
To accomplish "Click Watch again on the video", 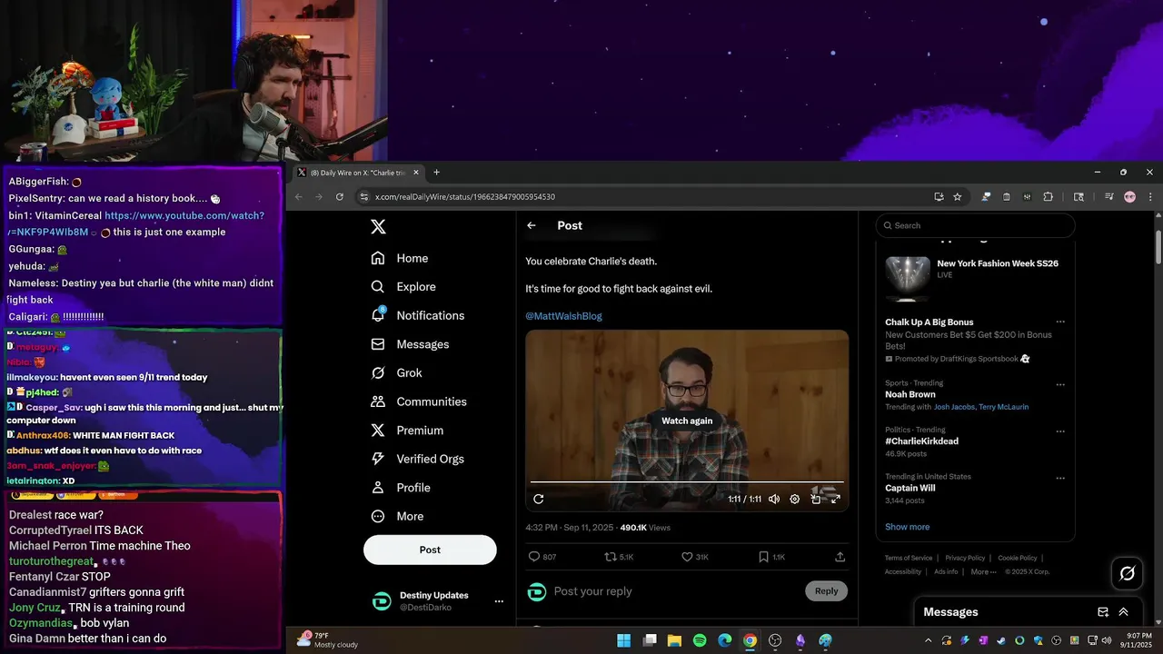I will click(x=687, y=421).
